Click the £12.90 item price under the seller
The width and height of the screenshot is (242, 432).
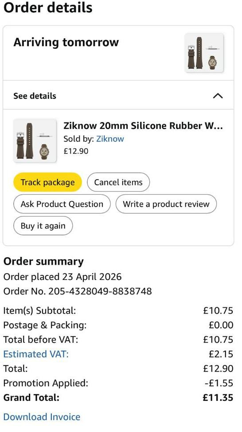click(76, 151)
